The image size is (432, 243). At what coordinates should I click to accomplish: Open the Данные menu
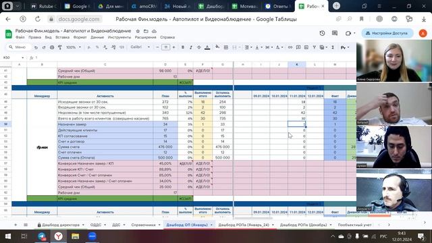click(97, 37)
